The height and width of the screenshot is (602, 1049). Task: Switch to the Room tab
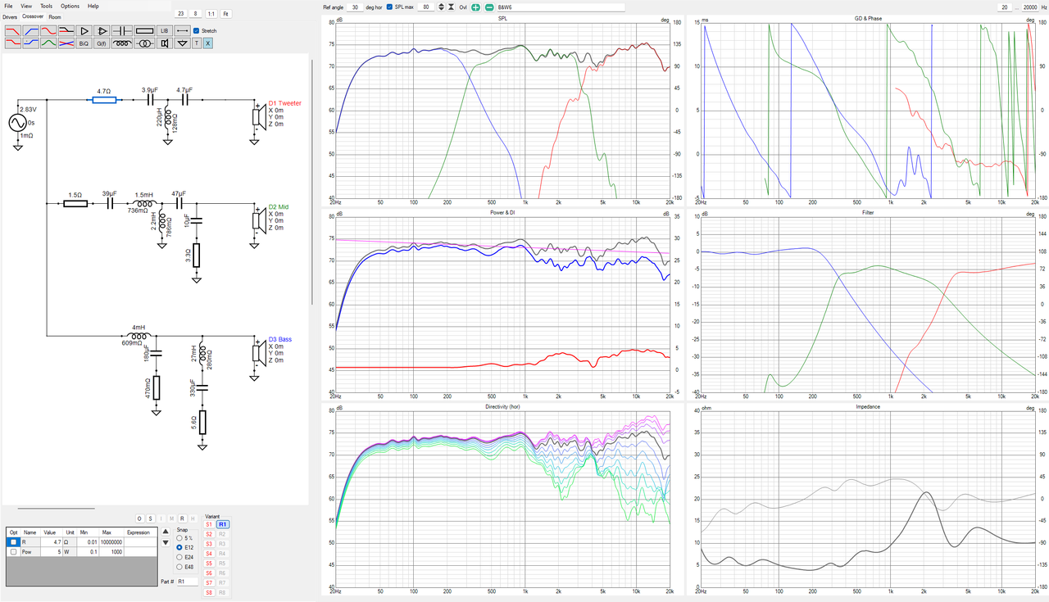[55, 16]
